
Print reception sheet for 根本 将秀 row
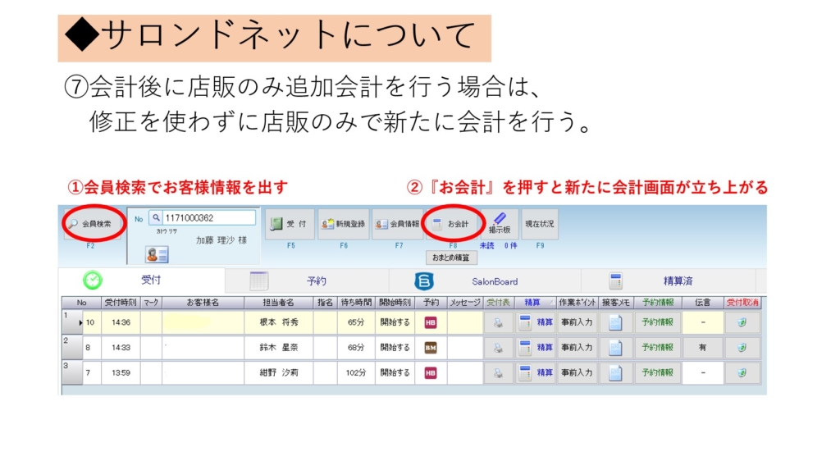[498, 322]
